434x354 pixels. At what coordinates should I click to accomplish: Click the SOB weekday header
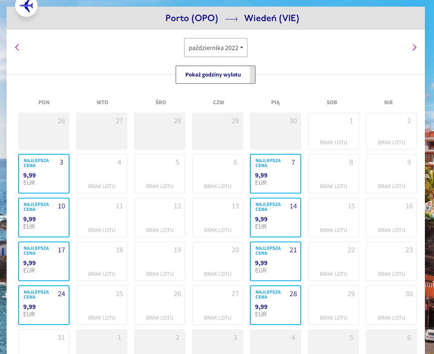pos(331,102)
